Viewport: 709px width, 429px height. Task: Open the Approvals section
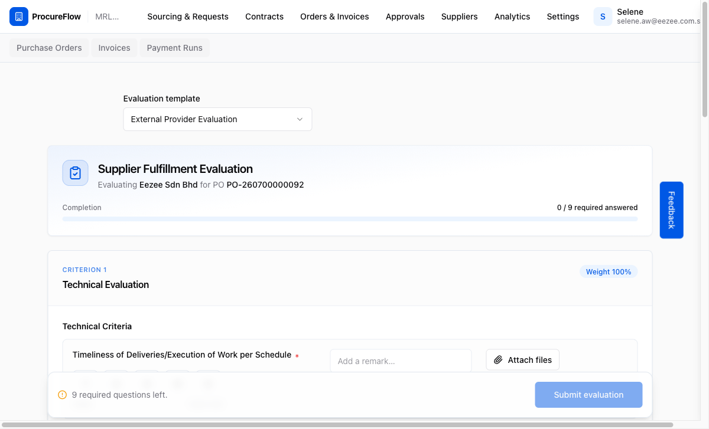pyautogui.click(x=405, y=17)
